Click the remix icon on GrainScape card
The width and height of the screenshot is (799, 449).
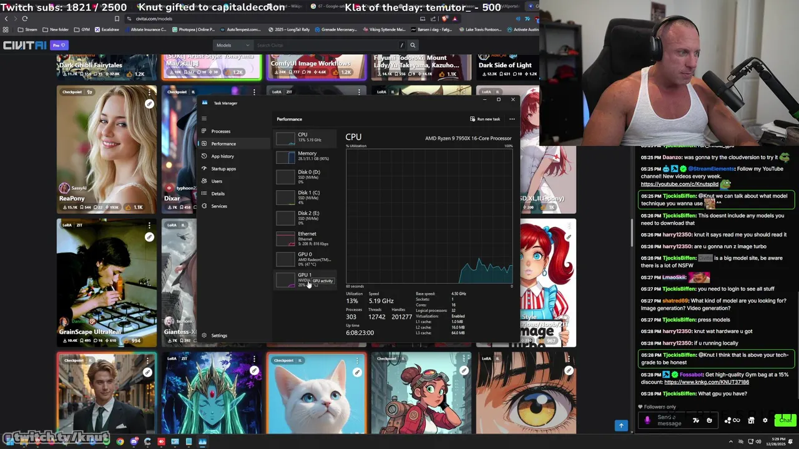(149, 237)
